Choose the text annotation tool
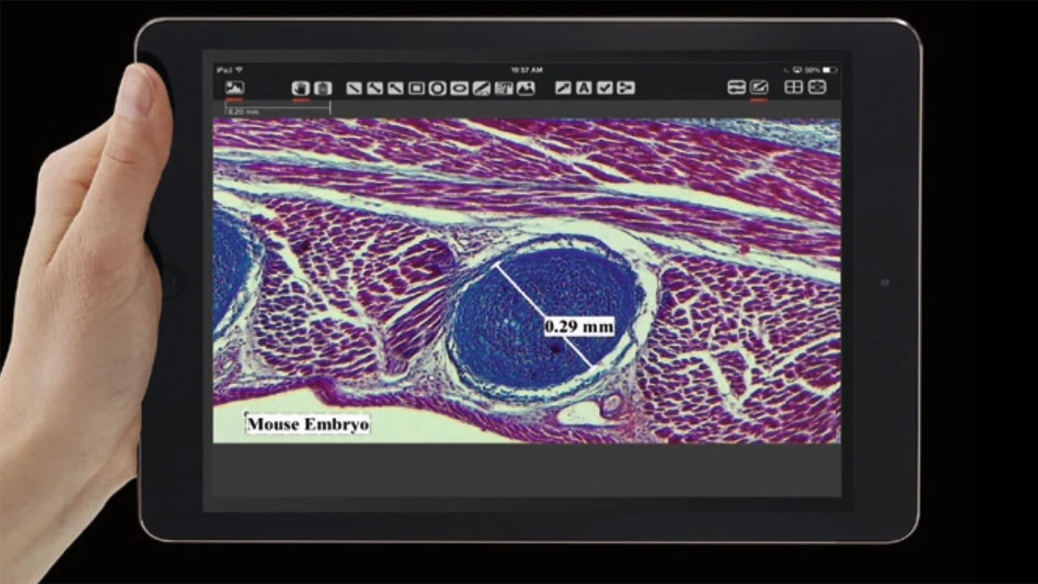This screenshot has height=584, width=1038. click(x=584, y=88)
